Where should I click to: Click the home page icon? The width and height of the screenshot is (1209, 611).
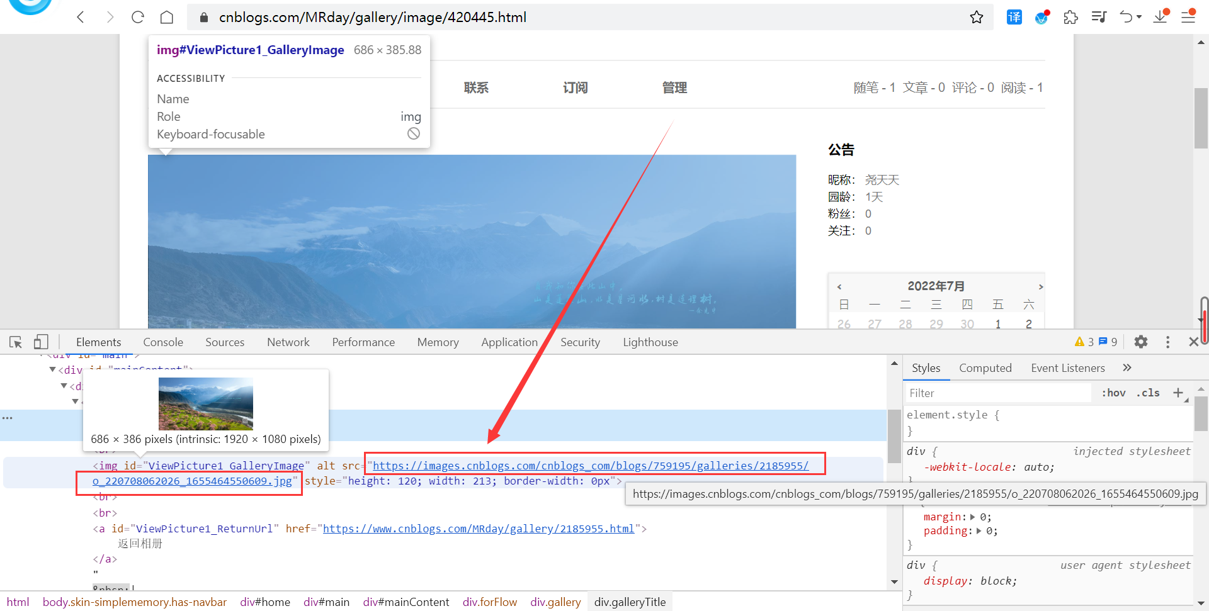click(x=167, y=17)
